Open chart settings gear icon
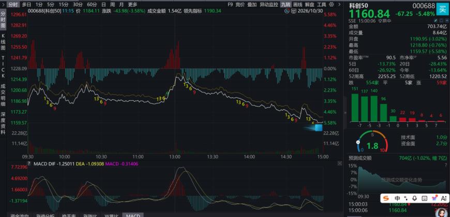This screenshot has height=217, width=450. tap(332, 5)
